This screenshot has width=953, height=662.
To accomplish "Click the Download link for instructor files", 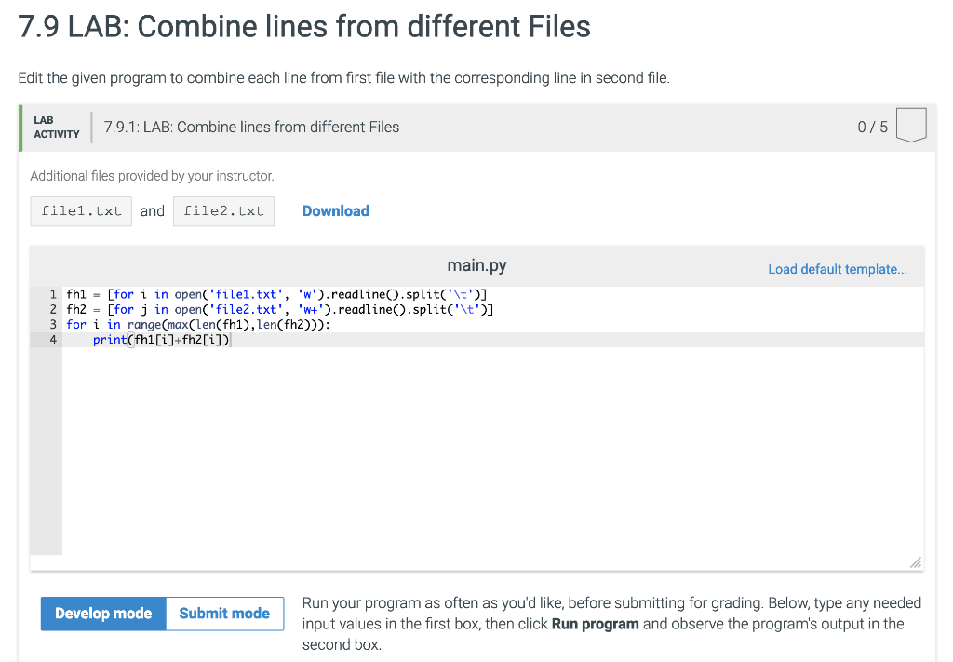I will (335, 211).
